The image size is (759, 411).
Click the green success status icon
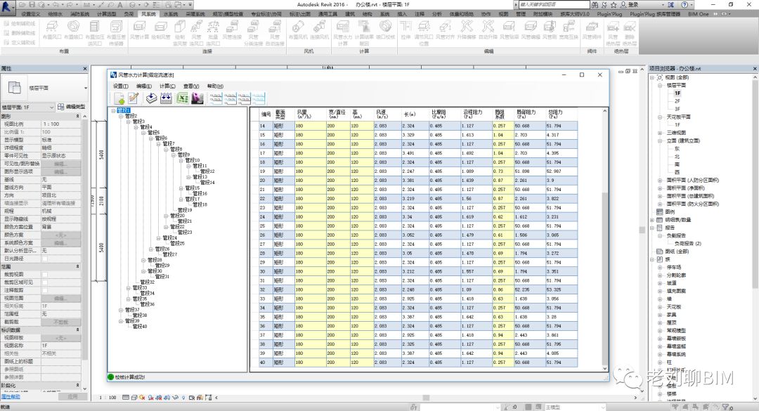[x=111, y=377]
